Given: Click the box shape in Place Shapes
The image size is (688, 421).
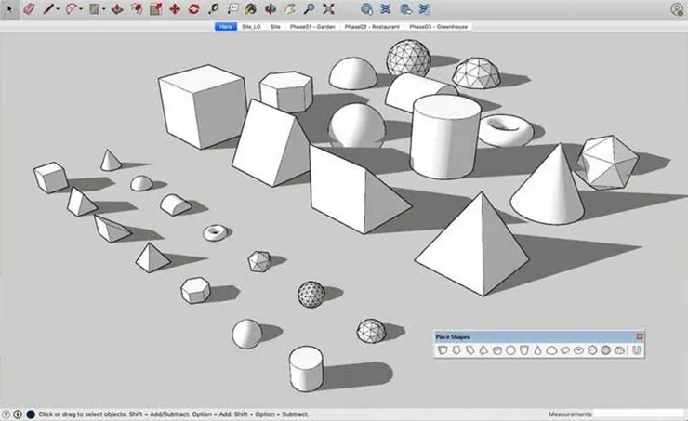Looking at the screenshot, I should point(443,350).
